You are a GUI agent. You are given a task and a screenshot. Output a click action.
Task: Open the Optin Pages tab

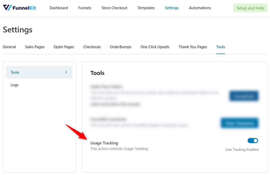pos(64,47)
